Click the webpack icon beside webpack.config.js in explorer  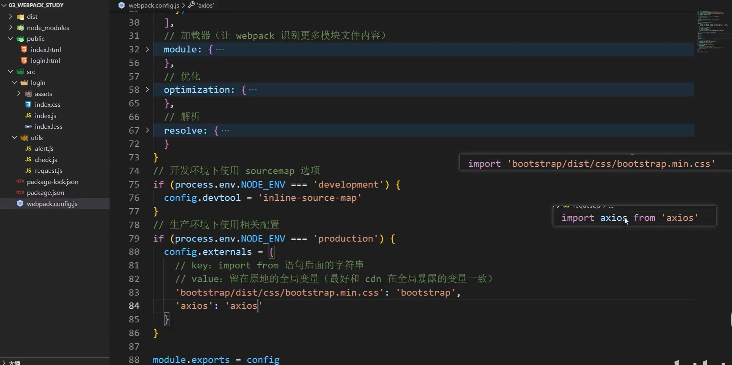pos(20,204)
